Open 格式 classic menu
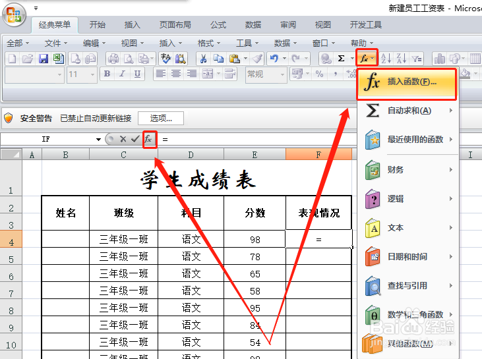The height and width of the screenshot is (359, 482). [209, 43]
